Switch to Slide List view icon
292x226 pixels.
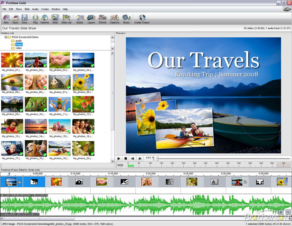pyautogui.click(x=66, y=18)
